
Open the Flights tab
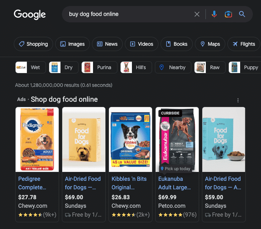(x=244, y=44)
